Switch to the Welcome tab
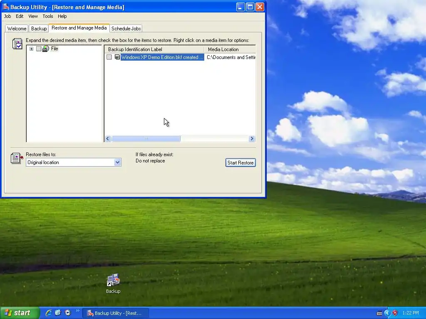Viewport: 426px width, 319px height. coord(17,29)
